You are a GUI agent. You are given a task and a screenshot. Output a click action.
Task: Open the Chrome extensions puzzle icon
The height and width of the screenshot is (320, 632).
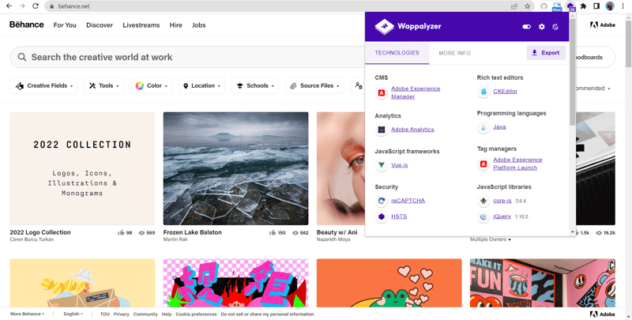point(583,6)
